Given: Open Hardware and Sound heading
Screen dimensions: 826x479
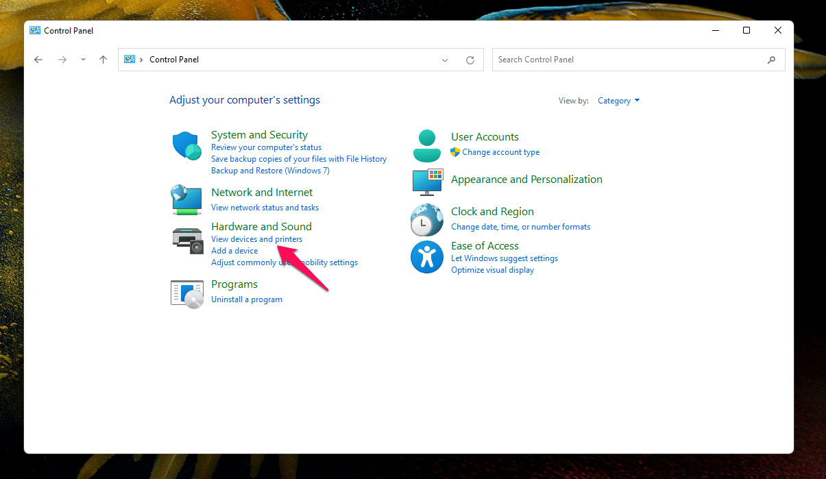Looking at the screenshot, I should tap(261, 227).
